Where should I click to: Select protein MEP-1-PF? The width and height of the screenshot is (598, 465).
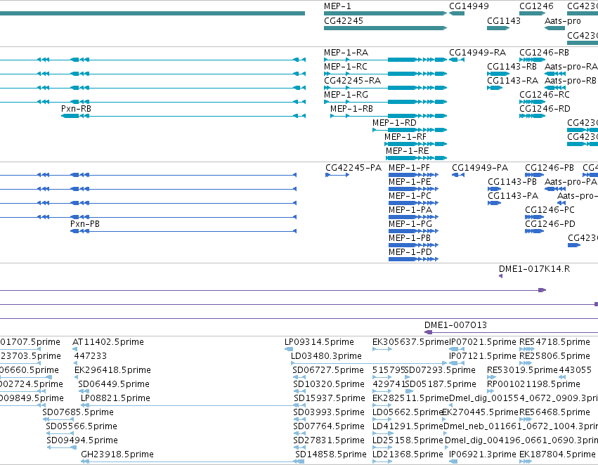pyautogui.click(x=409, y=168)
